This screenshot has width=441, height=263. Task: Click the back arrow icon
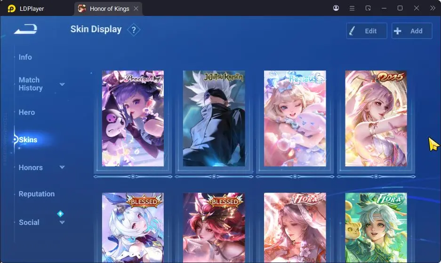(25, 29)
